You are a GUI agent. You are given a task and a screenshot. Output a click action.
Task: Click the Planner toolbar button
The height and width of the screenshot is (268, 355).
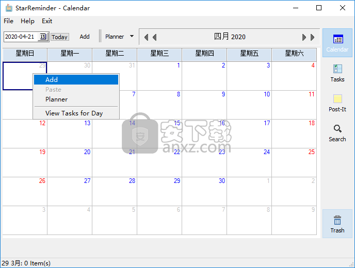click(115, 37)
